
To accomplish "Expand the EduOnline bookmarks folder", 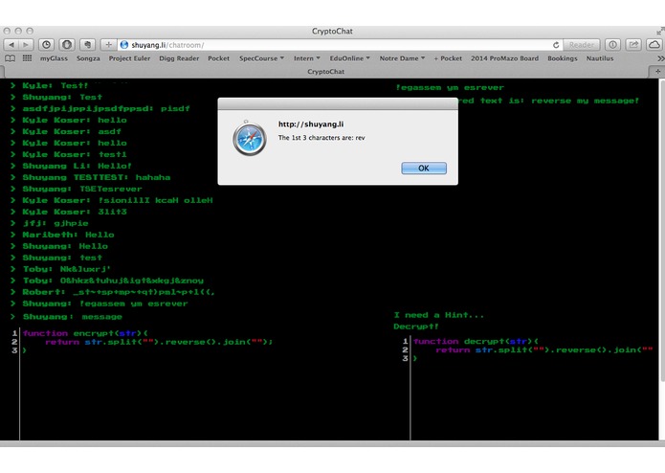I will point(350,58).
